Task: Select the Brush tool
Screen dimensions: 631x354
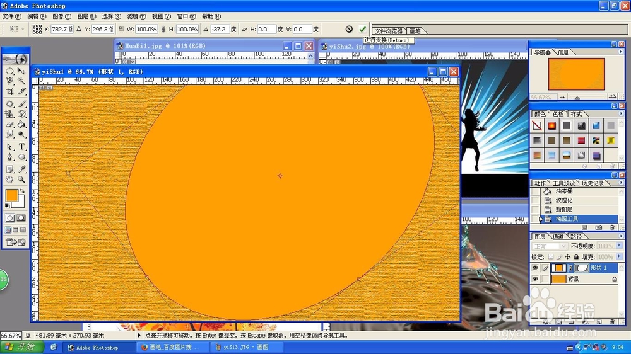Action: coord(21,104)
